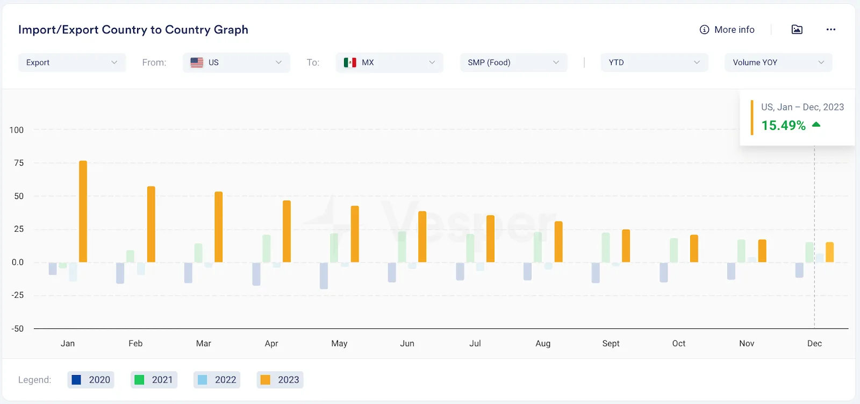Select the orange 2023 bar for May
The image size is (860, 404).
pyautogui.click(x=355, y=234)
